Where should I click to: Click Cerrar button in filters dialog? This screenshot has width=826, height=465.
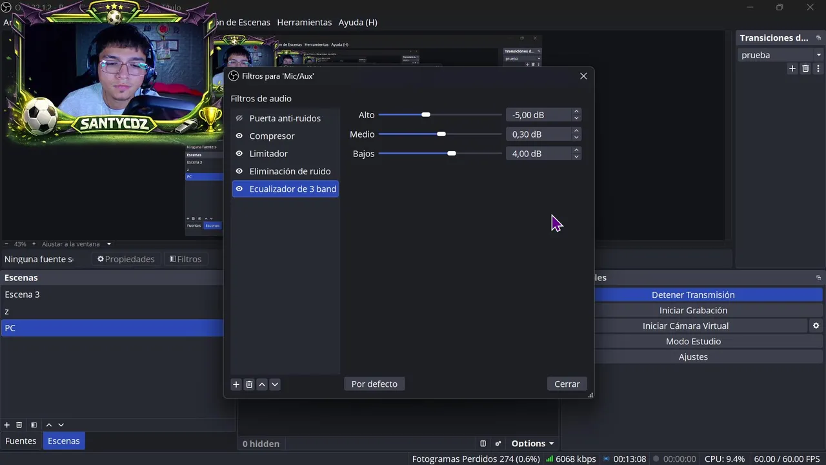pyautogui.click(x=567, y=384)
